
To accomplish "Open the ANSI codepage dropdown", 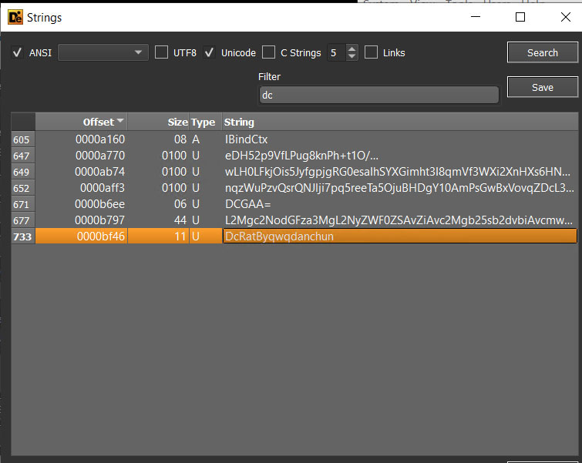I will point(103,52).
